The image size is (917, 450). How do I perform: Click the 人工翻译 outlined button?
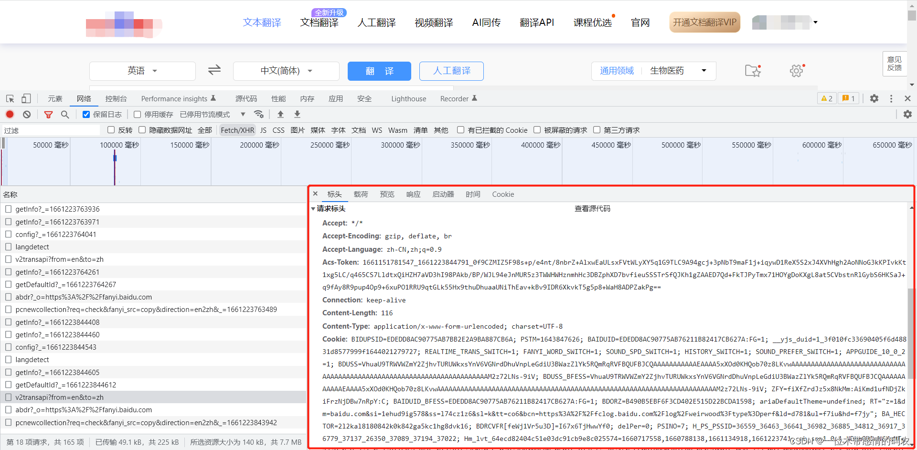(x=451, y=71)
